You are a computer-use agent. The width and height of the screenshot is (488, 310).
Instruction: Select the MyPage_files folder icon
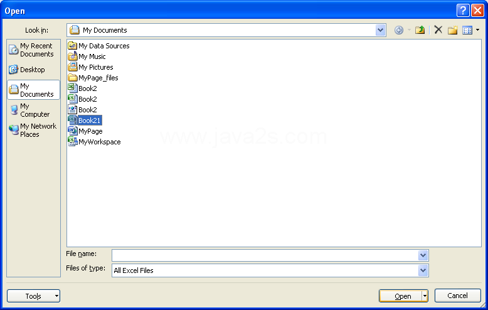click(x=73, y=78)
